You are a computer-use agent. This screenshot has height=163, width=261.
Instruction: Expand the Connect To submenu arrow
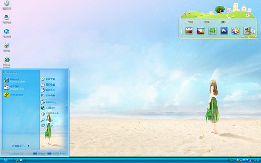[x=66, y=108]
